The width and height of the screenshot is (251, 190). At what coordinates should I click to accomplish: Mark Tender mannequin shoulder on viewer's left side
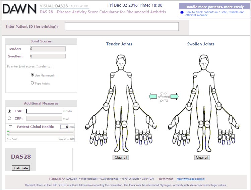coord(112,74)
